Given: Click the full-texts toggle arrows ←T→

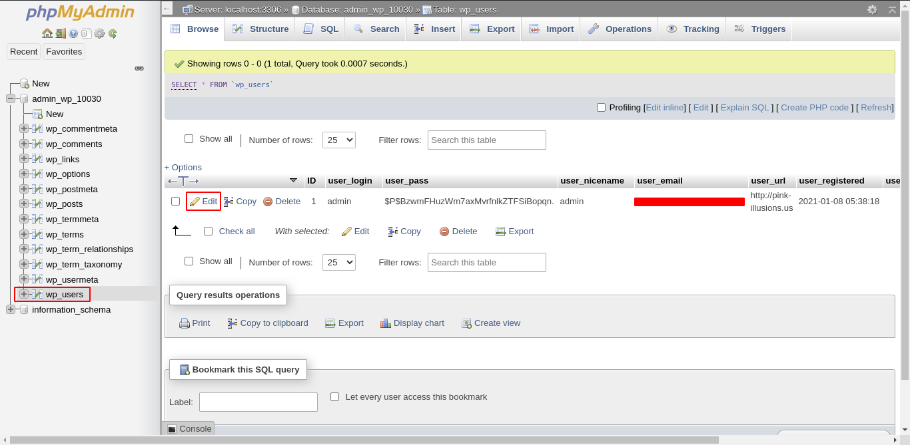Looking at the screenshot, I should pyautogui.click(x=183, y=181).
